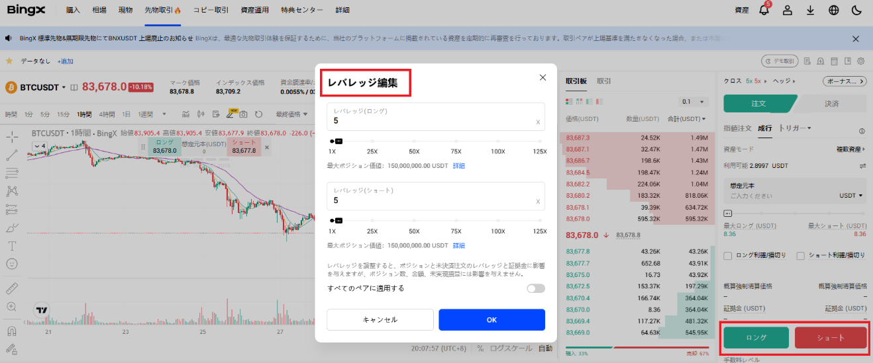Open the emoji sticker tool
This screenshot has width=873, height=363.
(11, 263)
